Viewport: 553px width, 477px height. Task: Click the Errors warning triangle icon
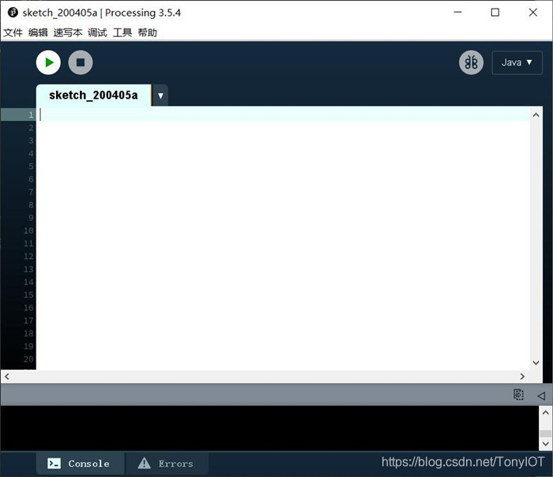pos(145,463)
